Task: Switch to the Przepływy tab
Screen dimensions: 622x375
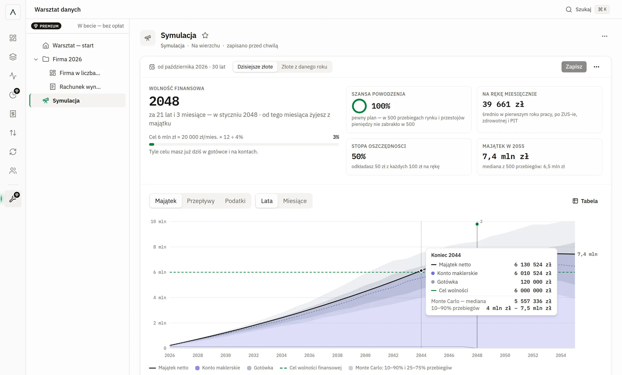Action: coord(201,201)
